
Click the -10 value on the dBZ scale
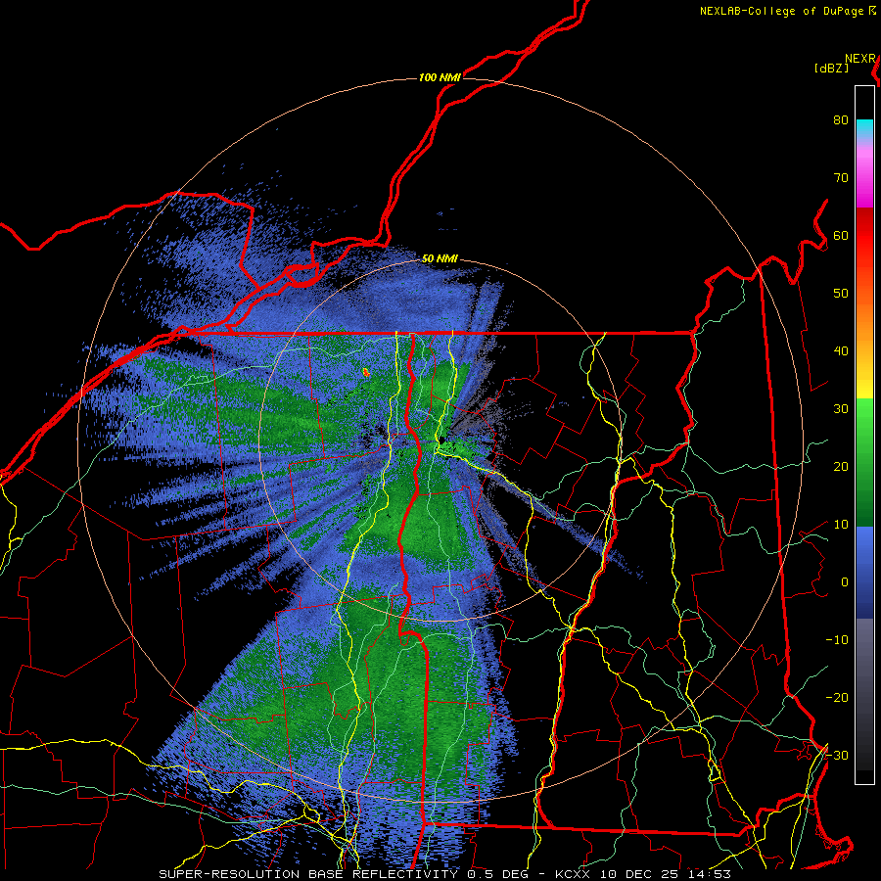(x=837, y=639)
